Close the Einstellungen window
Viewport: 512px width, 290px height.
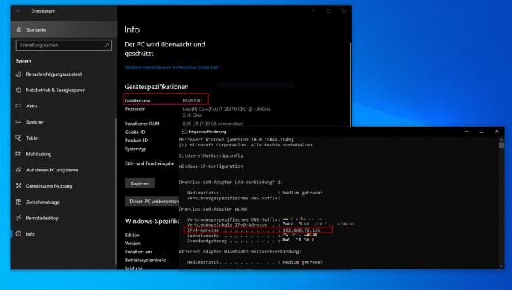pos(344,11)
